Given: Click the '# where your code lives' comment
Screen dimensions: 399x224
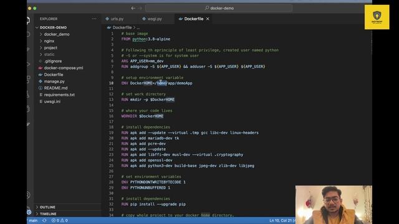Looking at the screenshot, I should pos(147,111).
